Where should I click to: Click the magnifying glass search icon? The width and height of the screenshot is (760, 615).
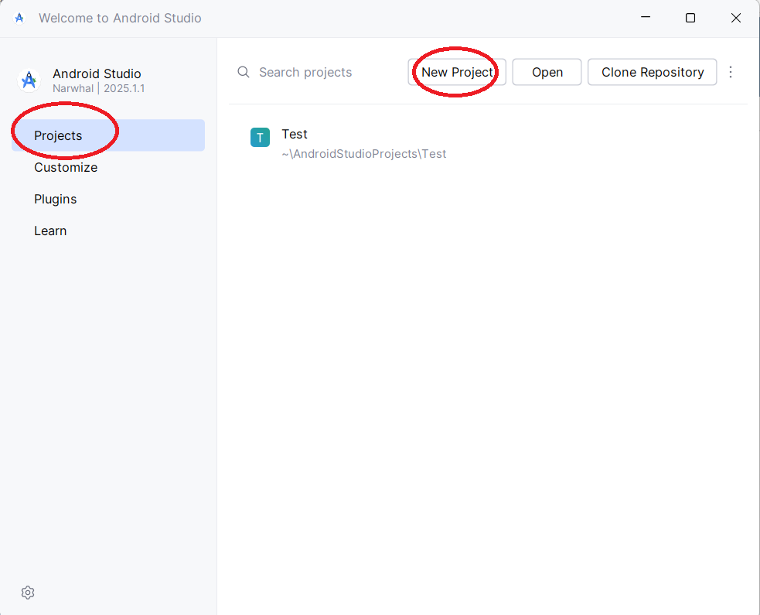point(244,72)
